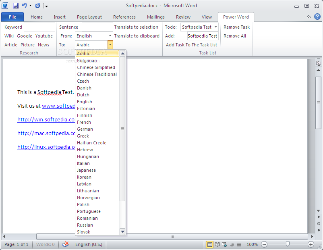This screenshot has height=250, width=323.
Task: Minimize the ribbon with the caret icon
Action: coord(309,17)
